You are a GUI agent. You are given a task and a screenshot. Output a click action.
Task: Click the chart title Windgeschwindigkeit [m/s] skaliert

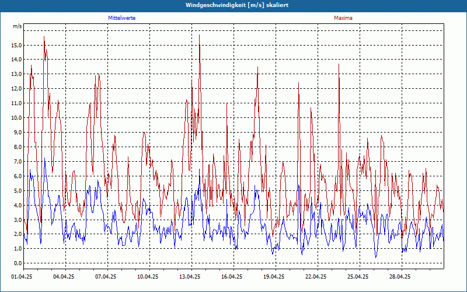[237, 5]
